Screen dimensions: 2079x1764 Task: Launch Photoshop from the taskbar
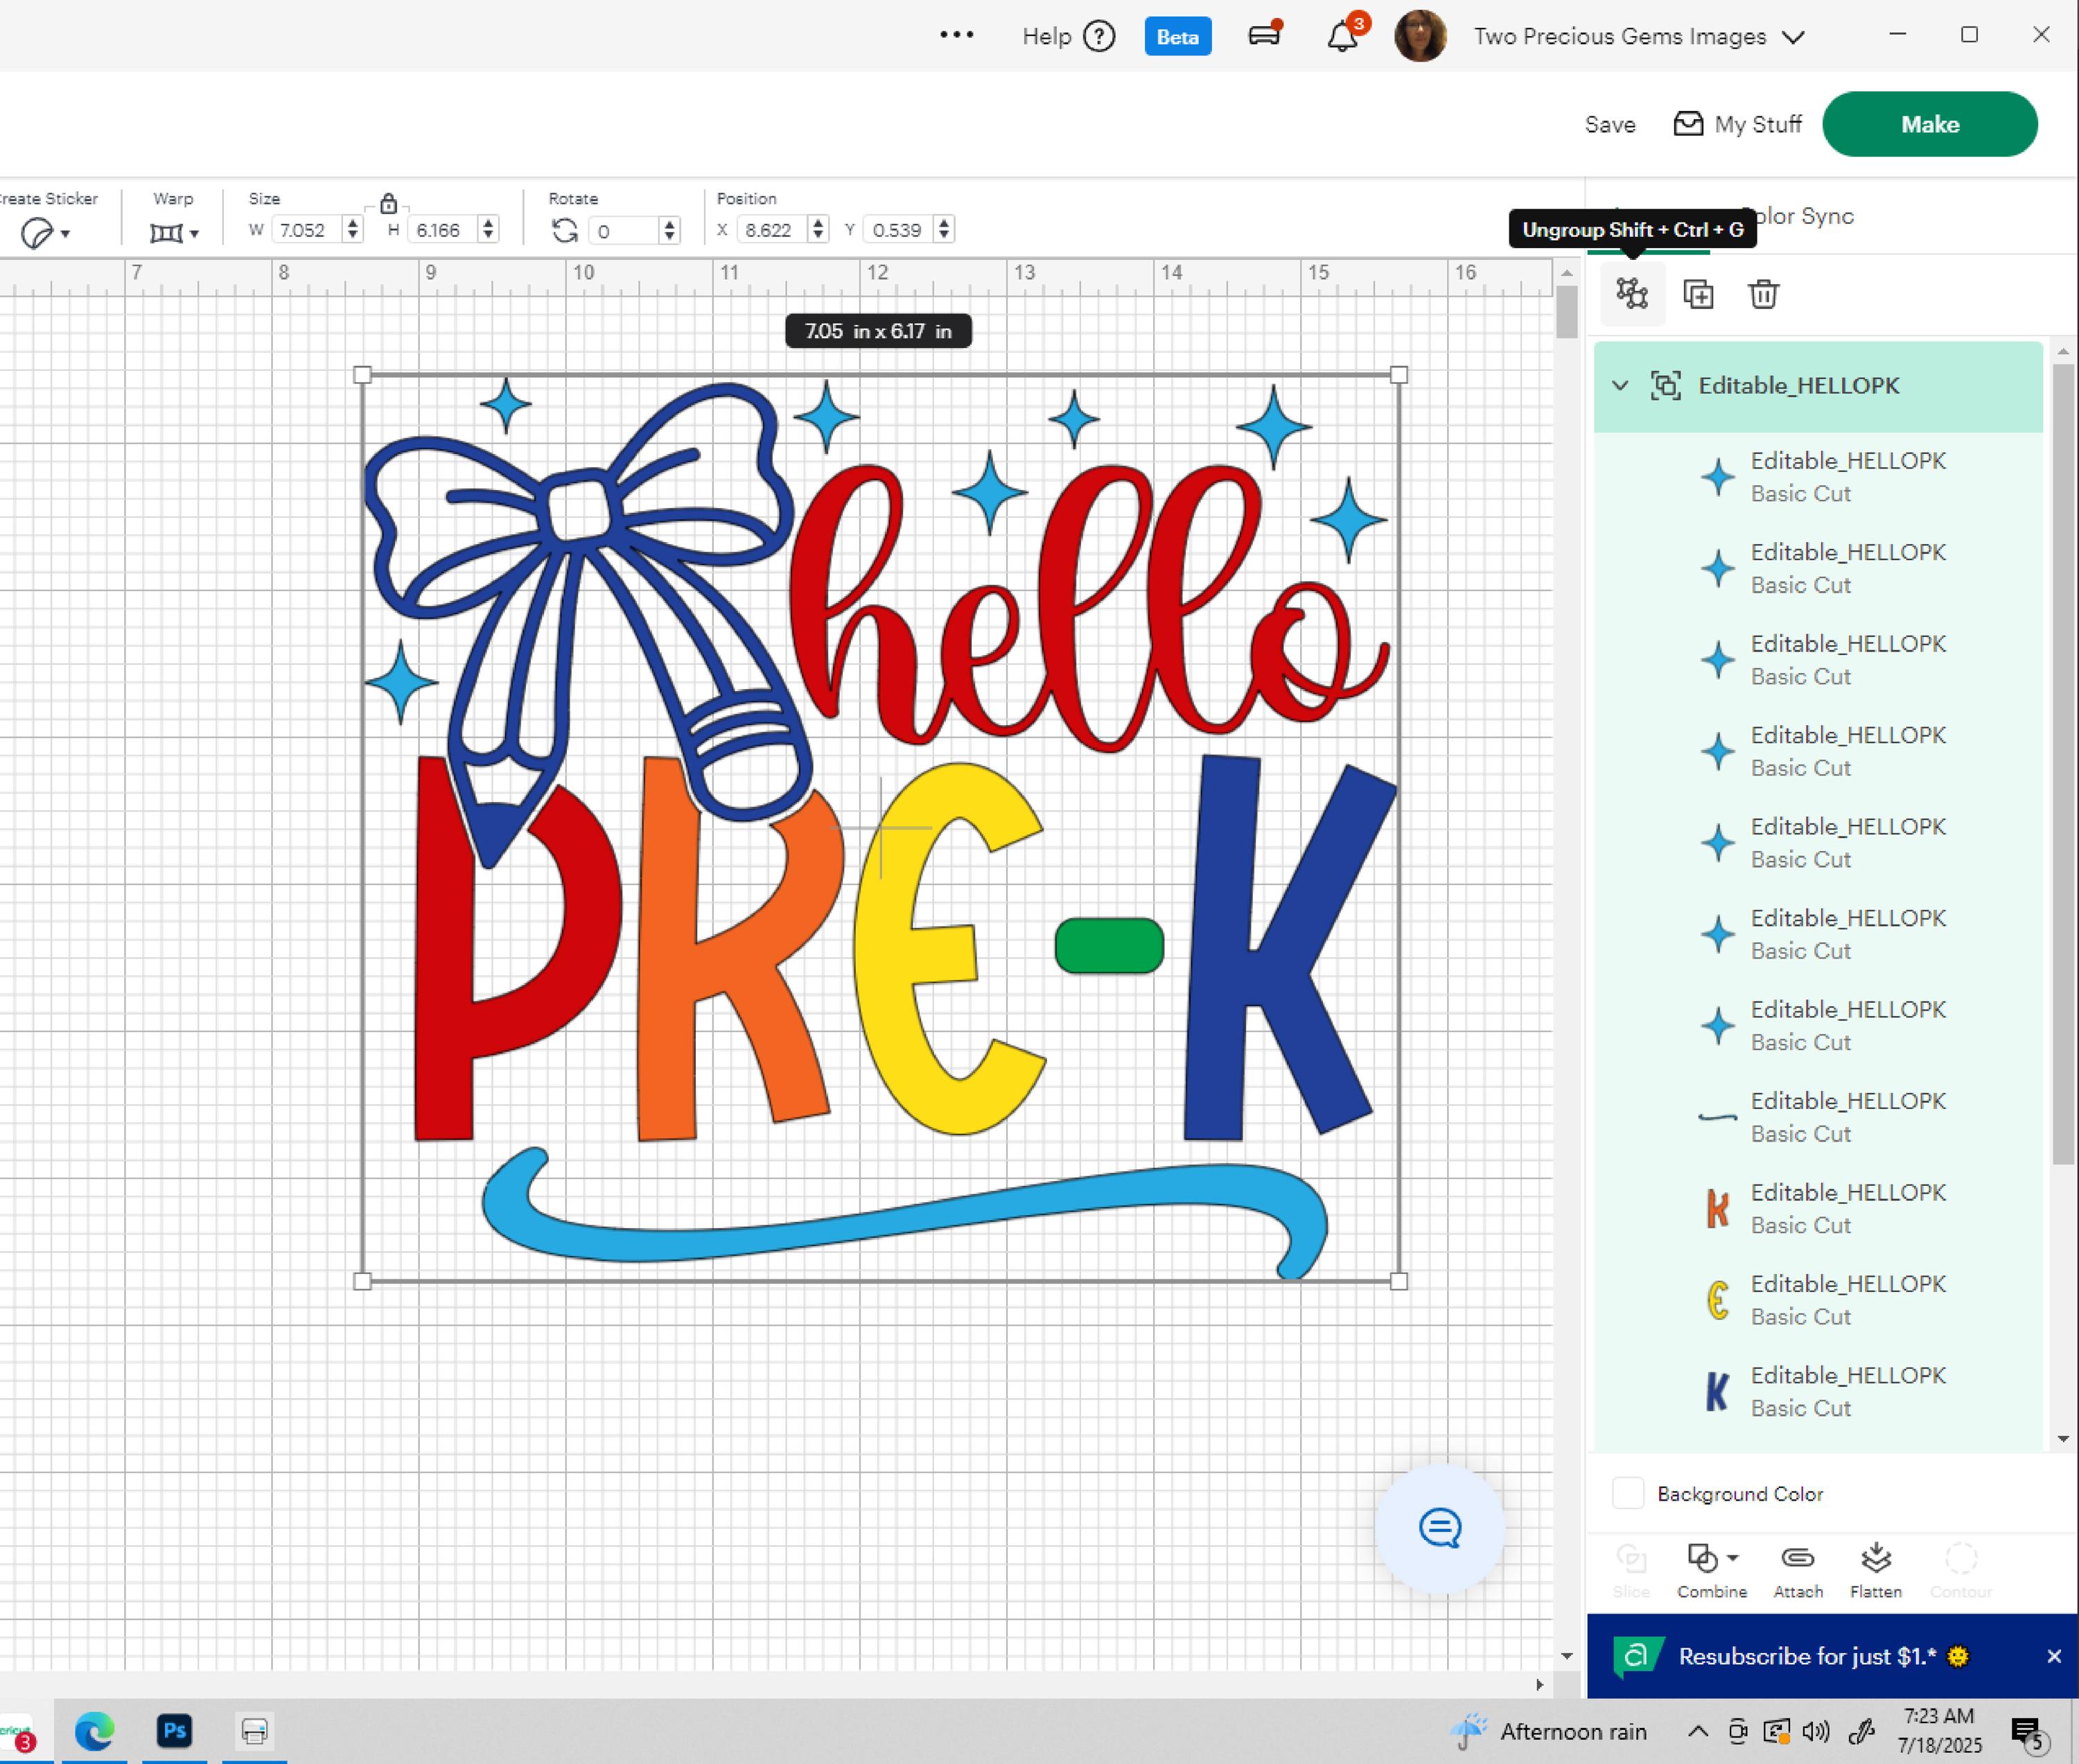point(175,1731)
